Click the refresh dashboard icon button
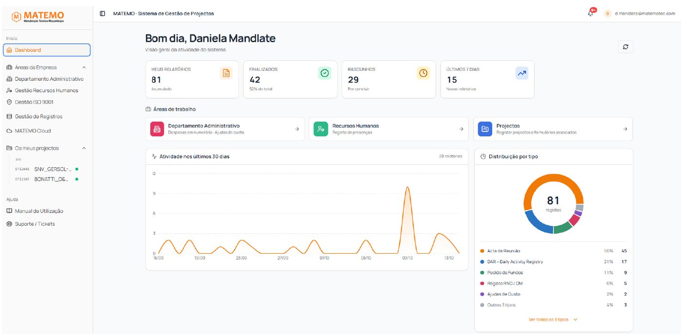 click(626, 47)
